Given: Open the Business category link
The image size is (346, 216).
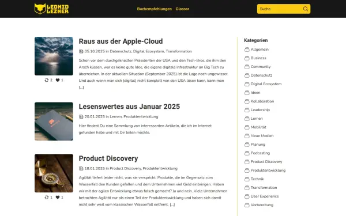Looking at the screenshot, I should click(258, 58).
